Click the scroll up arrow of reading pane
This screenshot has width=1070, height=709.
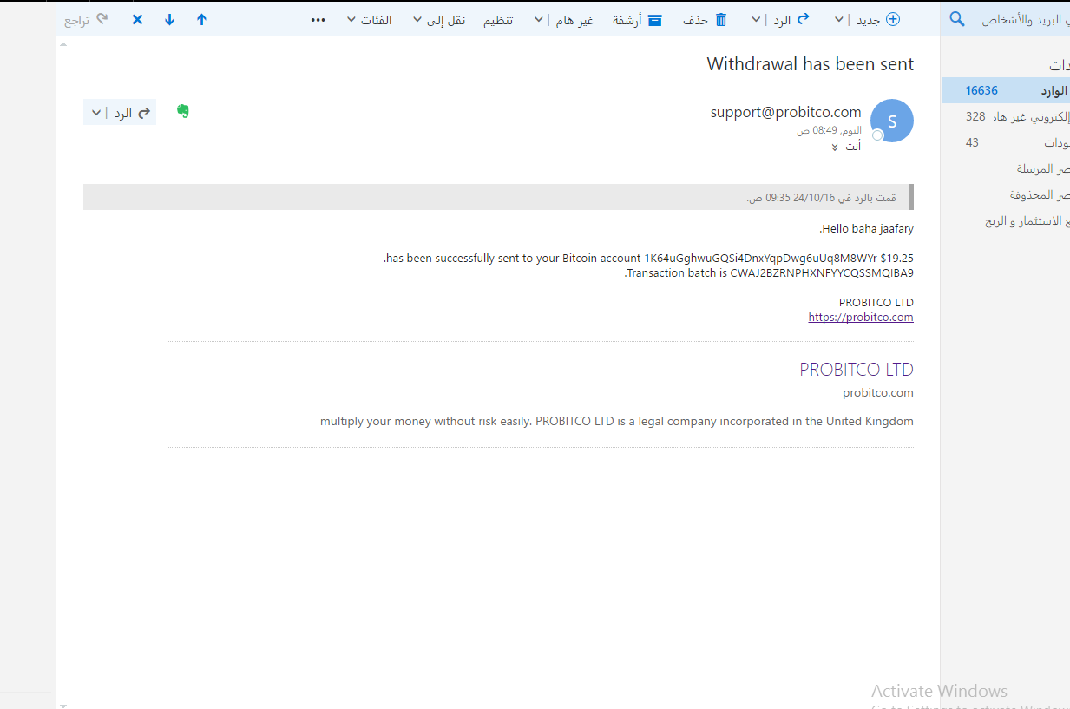pos(62,43)
